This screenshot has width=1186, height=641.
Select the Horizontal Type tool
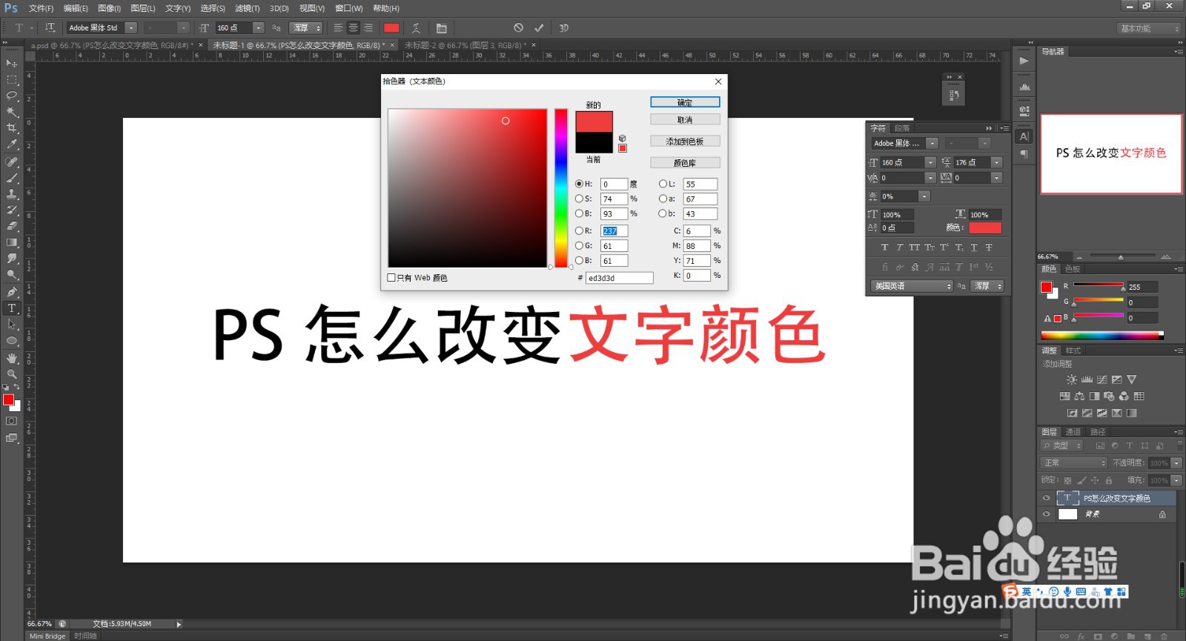[11, 308]
